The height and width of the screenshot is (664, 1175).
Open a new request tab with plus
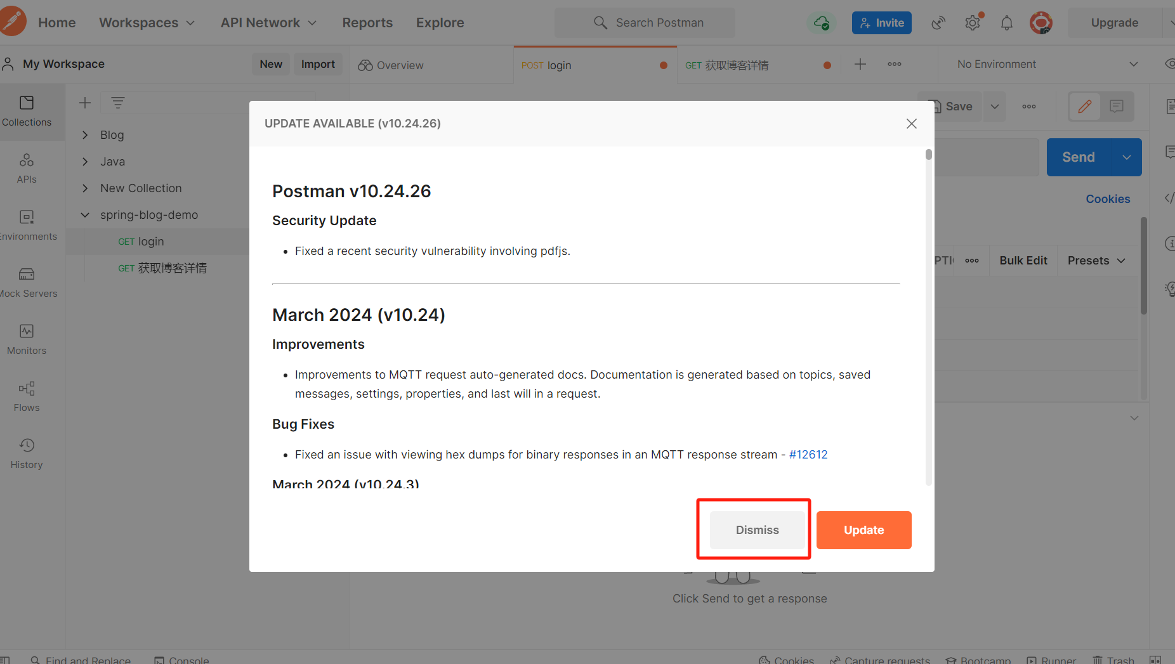pos(860,64)
